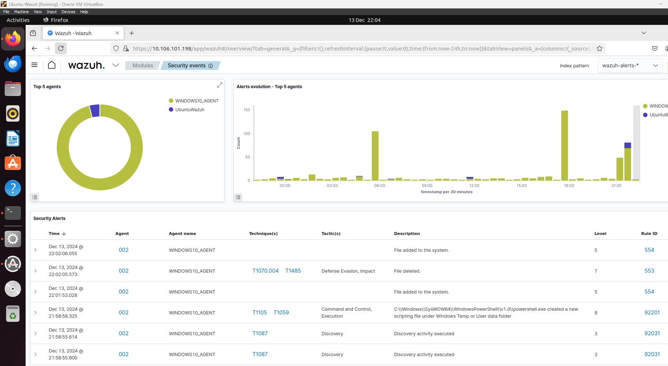Click the Security events info icon
This screenshot has width=668, height=366.
tap(211, 66)
